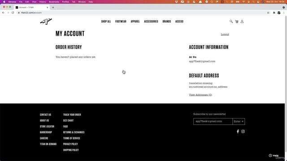Open Barbershop footer link
The width and height of the screenshot is (287, 161).
(46, 132)
